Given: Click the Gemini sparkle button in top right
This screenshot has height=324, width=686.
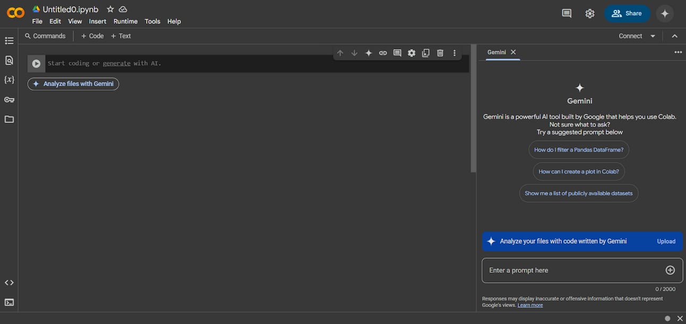Looking at the screenshot, I should point(665,14).
